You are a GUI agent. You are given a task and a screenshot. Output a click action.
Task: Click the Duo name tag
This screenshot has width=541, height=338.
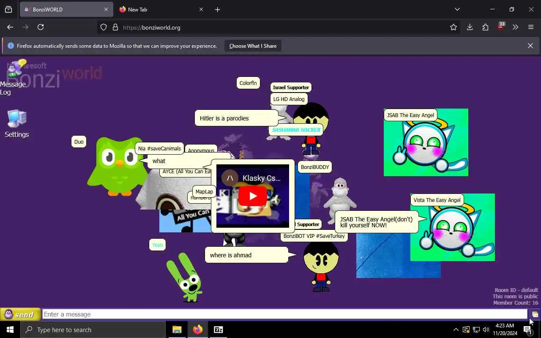click(x=79, y=142)
